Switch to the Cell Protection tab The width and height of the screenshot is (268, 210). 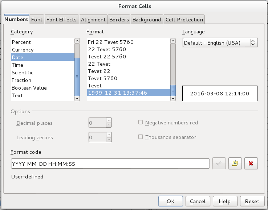184,20
